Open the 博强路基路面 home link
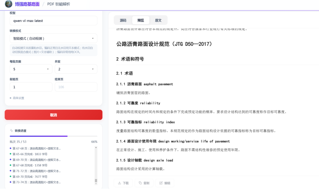The width and height of the screenshot is (319, 189). (x=27, y=4)
